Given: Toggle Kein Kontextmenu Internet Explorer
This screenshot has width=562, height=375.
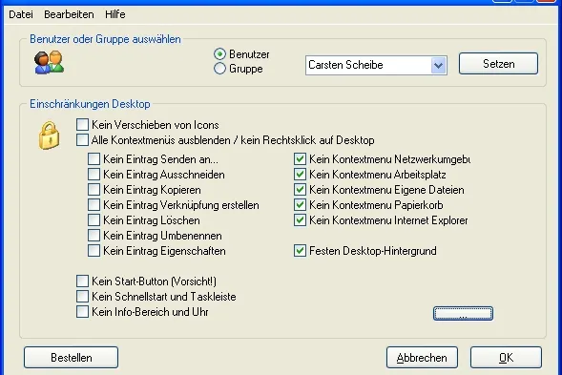Looking at the screenshot, I should pyautogui.click(x=300, y=220).
